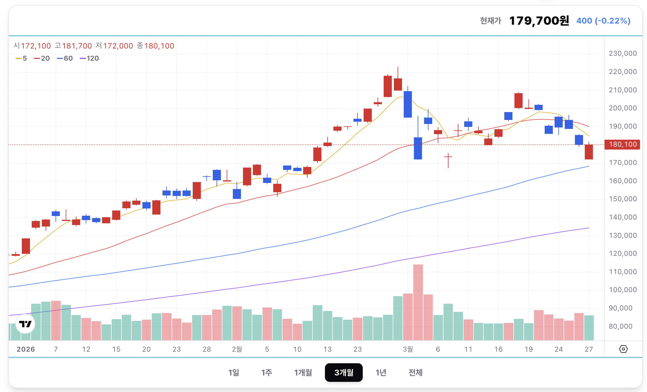Click the active 3개월 period button
The width and height of the screenshot is (647, 392).
[x=344, y=373]
